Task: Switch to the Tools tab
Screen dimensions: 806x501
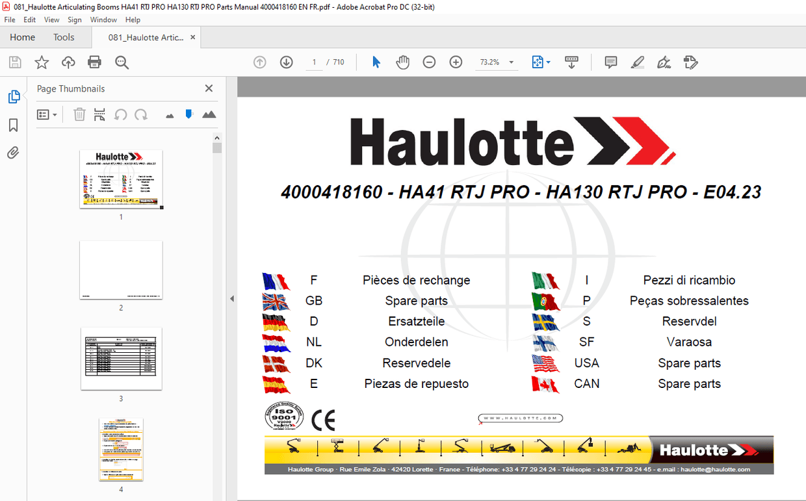Action: pos(63,37)
